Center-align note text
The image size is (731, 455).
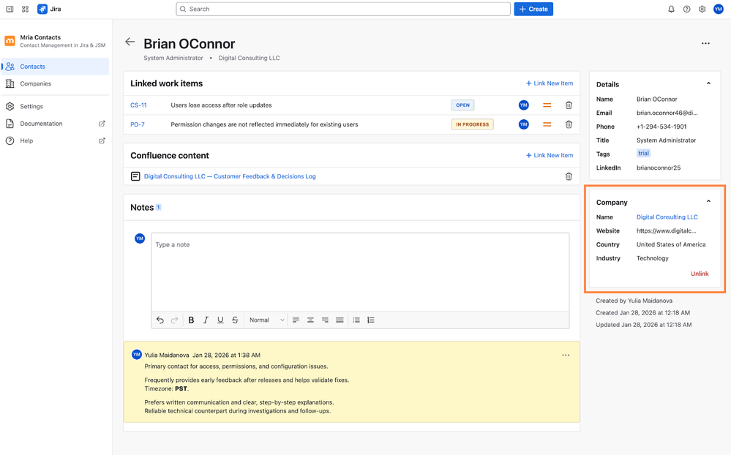[310, 320]
